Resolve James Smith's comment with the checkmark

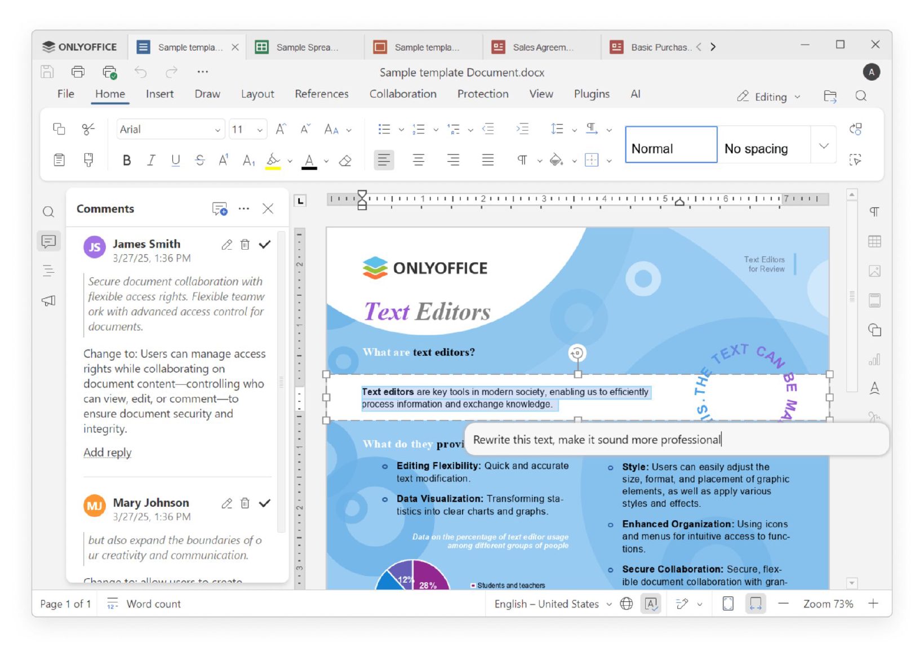(265, 245)
